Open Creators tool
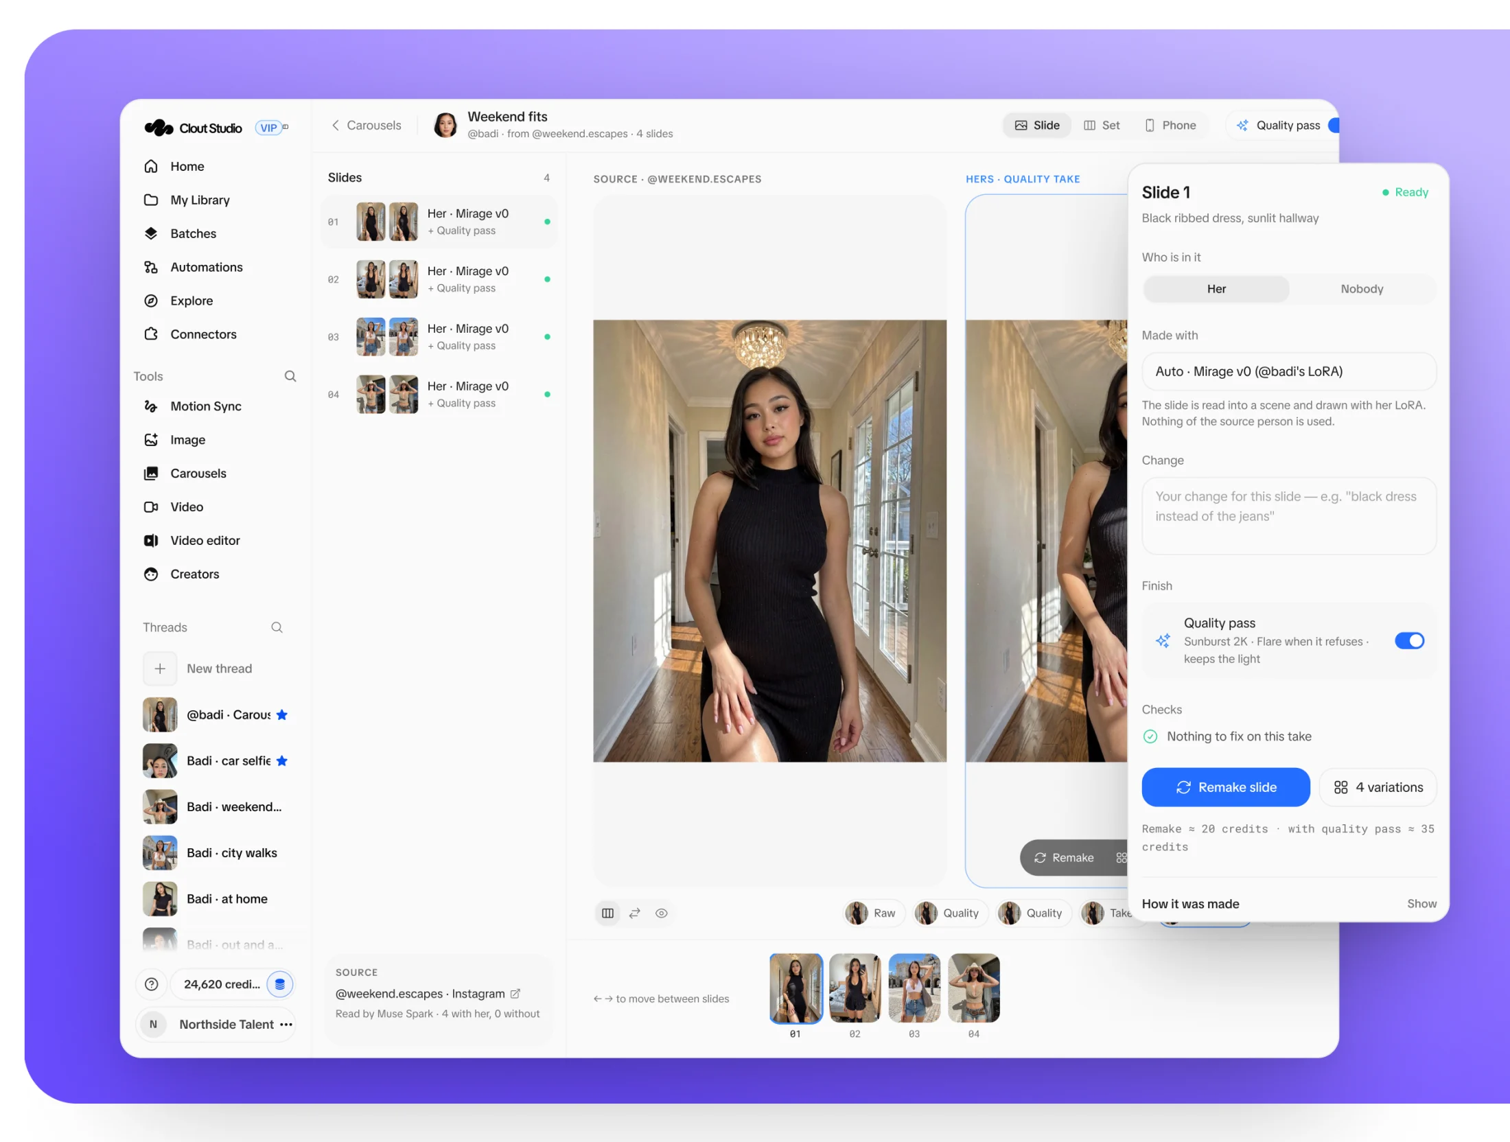The width and height of the screenshot is (1510, 1142). (x=194, y=574)
